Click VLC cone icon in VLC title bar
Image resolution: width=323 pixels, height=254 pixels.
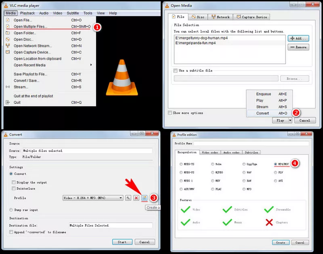[x=6, y=6]
